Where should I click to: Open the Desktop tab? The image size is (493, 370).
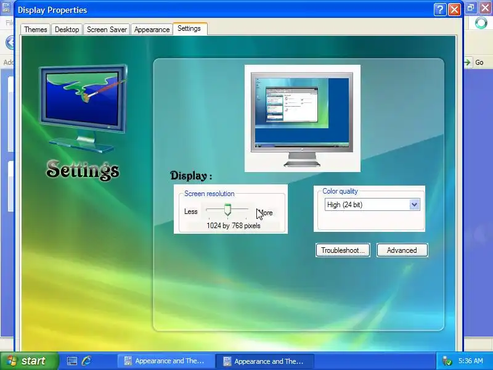(x=67, y=29)
